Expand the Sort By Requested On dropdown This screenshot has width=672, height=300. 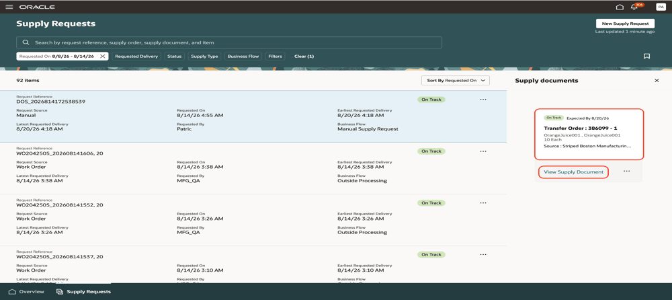tap(456, 80)
